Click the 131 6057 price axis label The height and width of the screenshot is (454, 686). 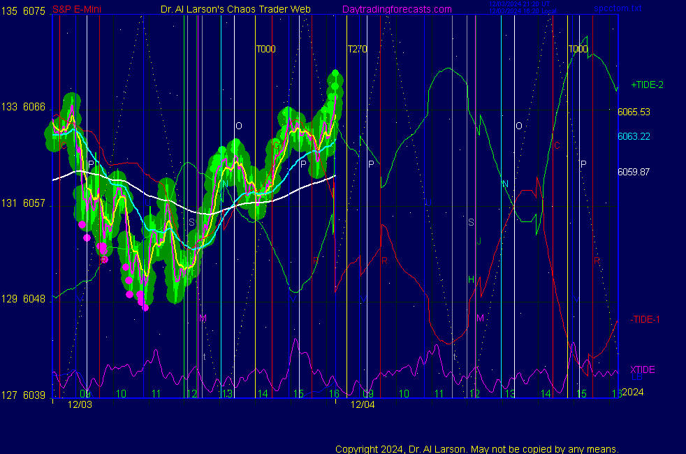coord(23,203)
